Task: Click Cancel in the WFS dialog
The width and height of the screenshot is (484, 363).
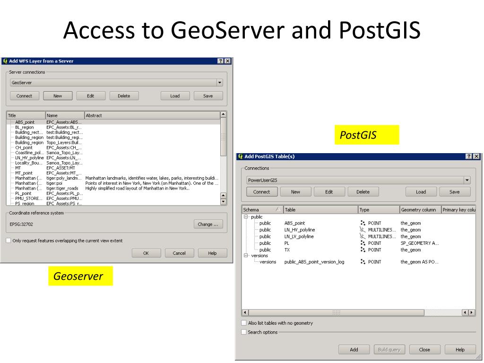Action: click(x=179, y=253)
